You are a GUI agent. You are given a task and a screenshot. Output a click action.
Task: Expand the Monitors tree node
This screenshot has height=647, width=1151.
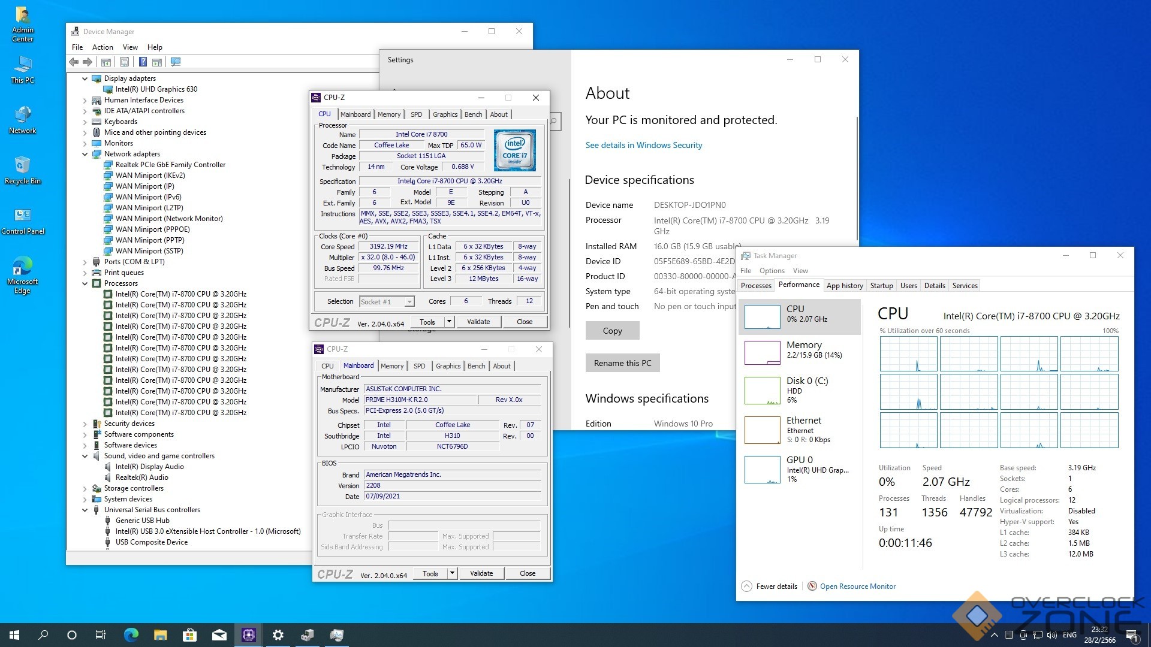point(85,143)
